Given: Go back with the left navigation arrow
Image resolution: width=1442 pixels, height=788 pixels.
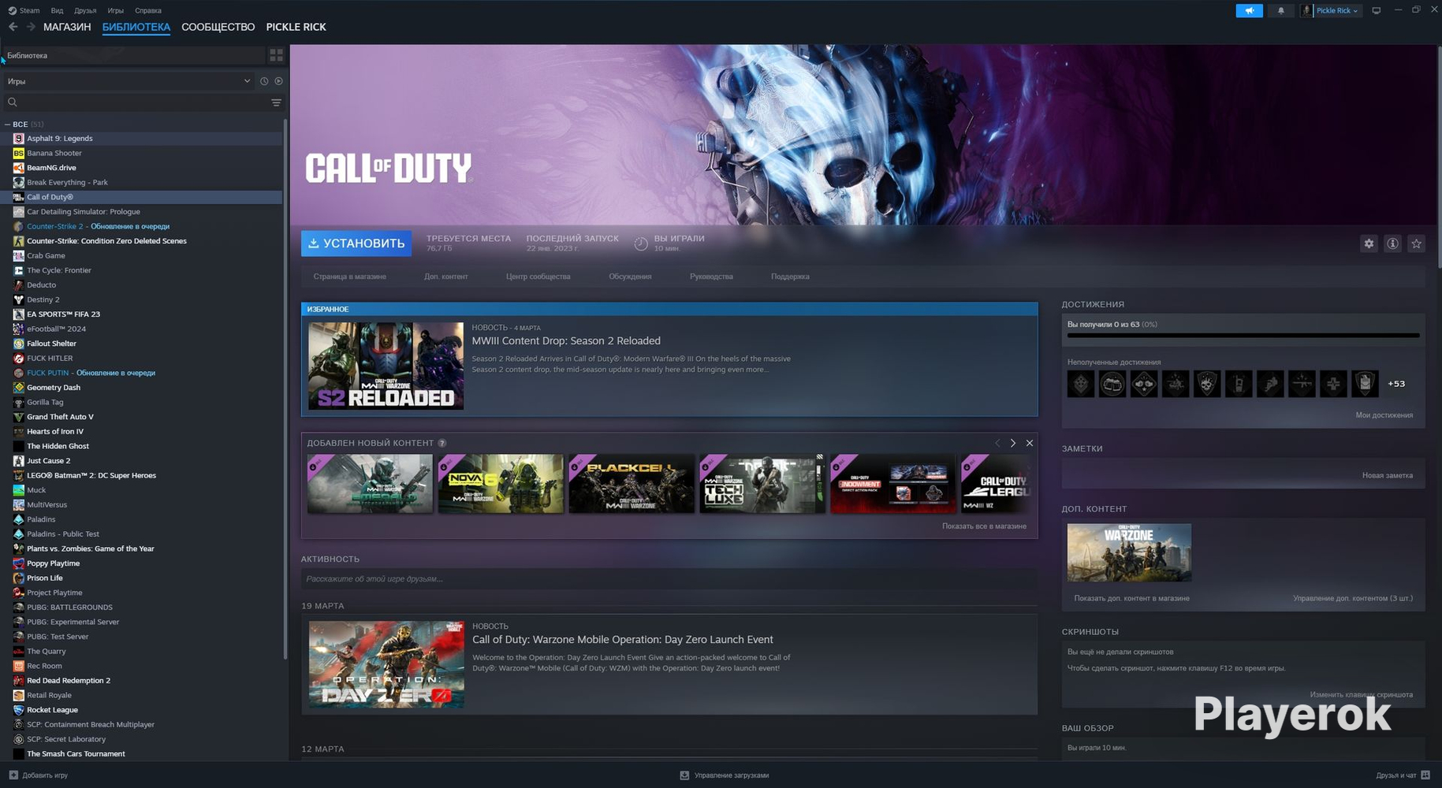Looking at the screenshot, I should pyautogui.click(x=13, y=27).
